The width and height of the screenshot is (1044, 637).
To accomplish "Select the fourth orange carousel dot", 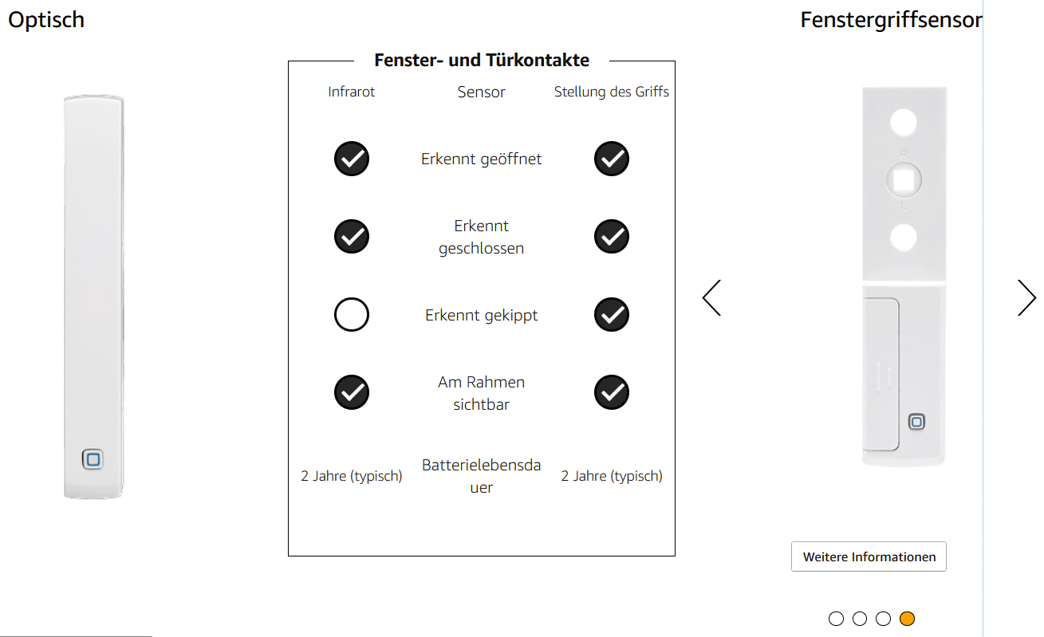I will click(x=907, y=619).
